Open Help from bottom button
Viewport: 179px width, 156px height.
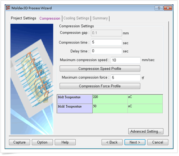[65, 142]
